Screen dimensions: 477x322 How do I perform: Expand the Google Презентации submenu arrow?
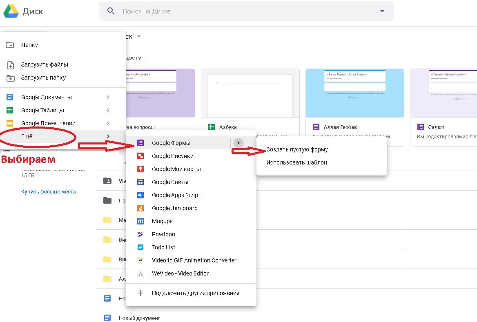[x=108, y=123]
